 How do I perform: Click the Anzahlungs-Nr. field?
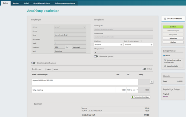123,29
